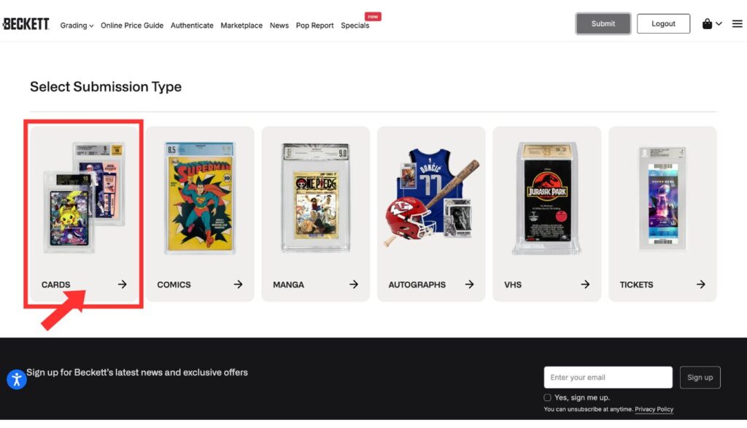
Task: Focus the "Enter your email" field
Action: click(608, 377)
